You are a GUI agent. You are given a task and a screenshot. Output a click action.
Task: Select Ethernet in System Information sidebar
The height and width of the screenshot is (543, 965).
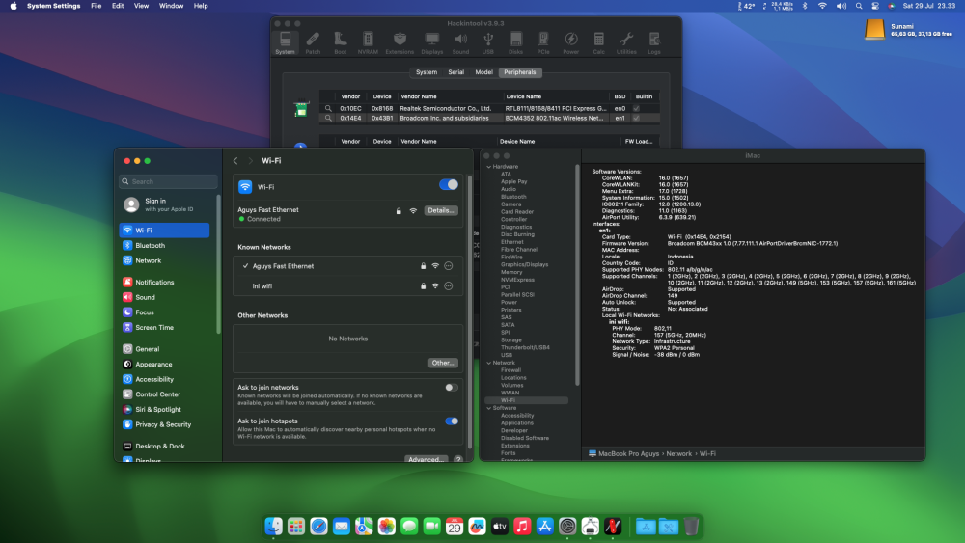[x=512, y=242]
